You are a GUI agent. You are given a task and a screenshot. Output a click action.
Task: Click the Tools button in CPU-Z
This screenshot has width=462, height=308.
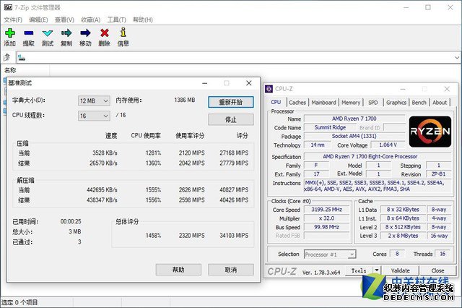coord(359,270)
